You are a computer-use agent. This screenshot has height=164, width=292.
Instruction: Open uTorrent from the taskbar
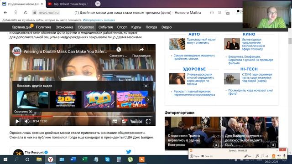(x=130, y=159)
